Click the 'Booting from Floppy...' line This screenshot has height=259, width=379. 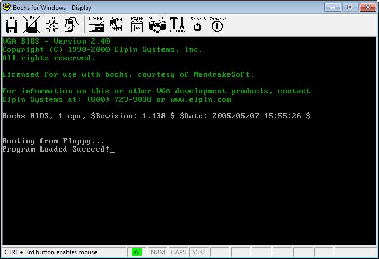click(x=53, y=141)
